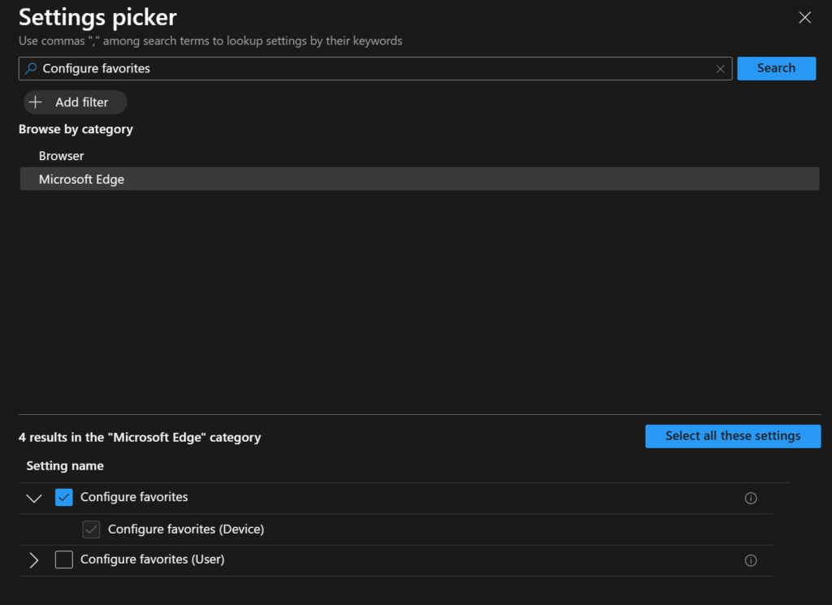Expand the Configure favorites (User) row
Image resolution: width=832 pixels, height=605 pixels.
pyautogui.click(x=34, y=560)
